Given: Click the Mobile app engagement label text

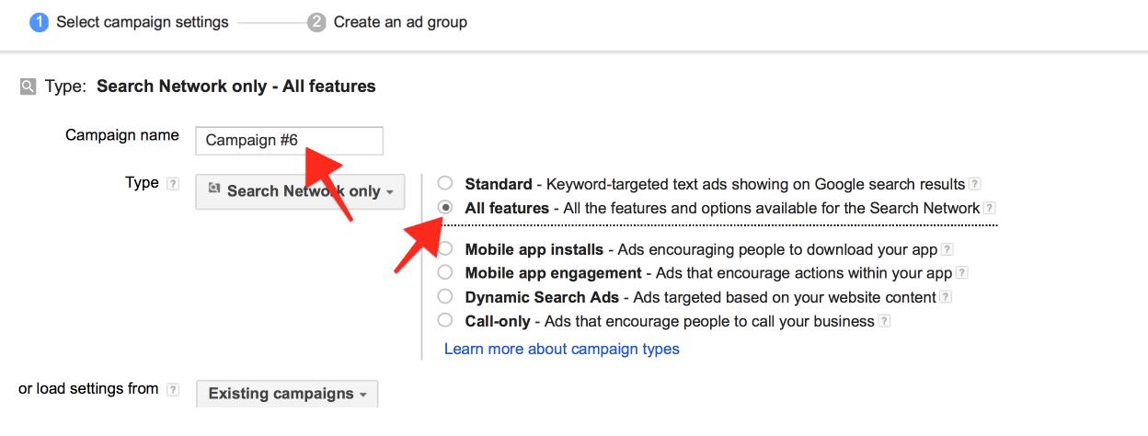Looking at the screenshot, I should 554,274.
